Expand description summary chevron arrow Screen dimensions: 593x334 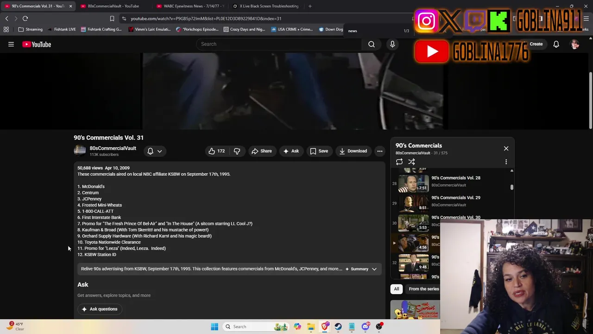[374, 269]
